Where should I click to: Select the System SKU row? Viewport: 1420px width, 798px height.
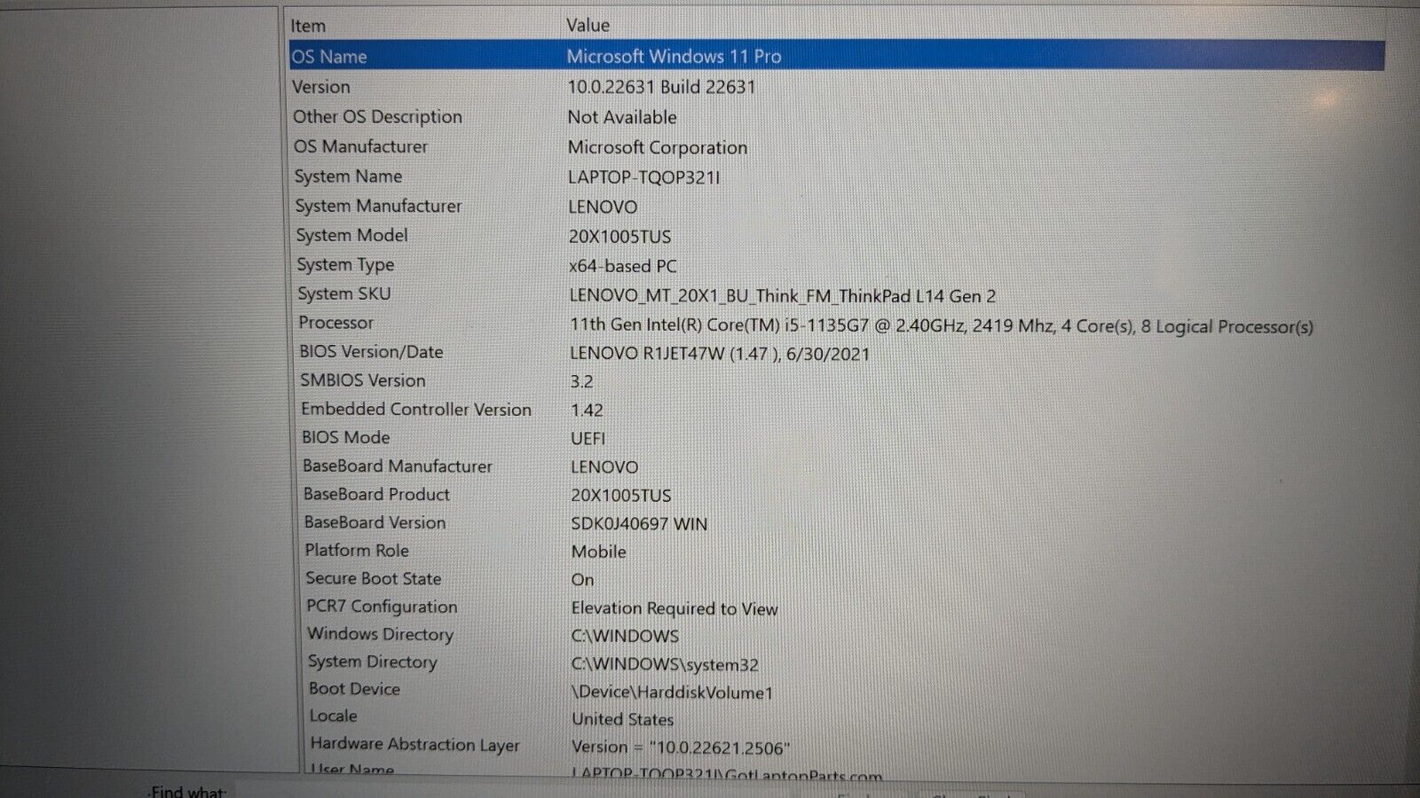tap(344, 293)
